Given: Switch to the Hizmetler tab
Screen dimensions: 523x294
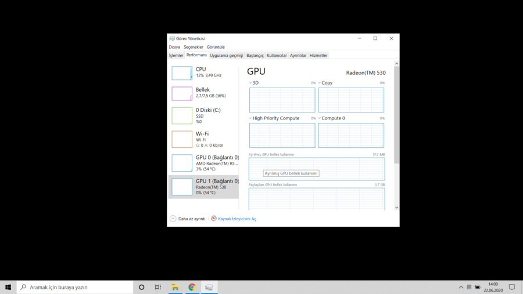Looking at the screenshot, I should 318,56.
